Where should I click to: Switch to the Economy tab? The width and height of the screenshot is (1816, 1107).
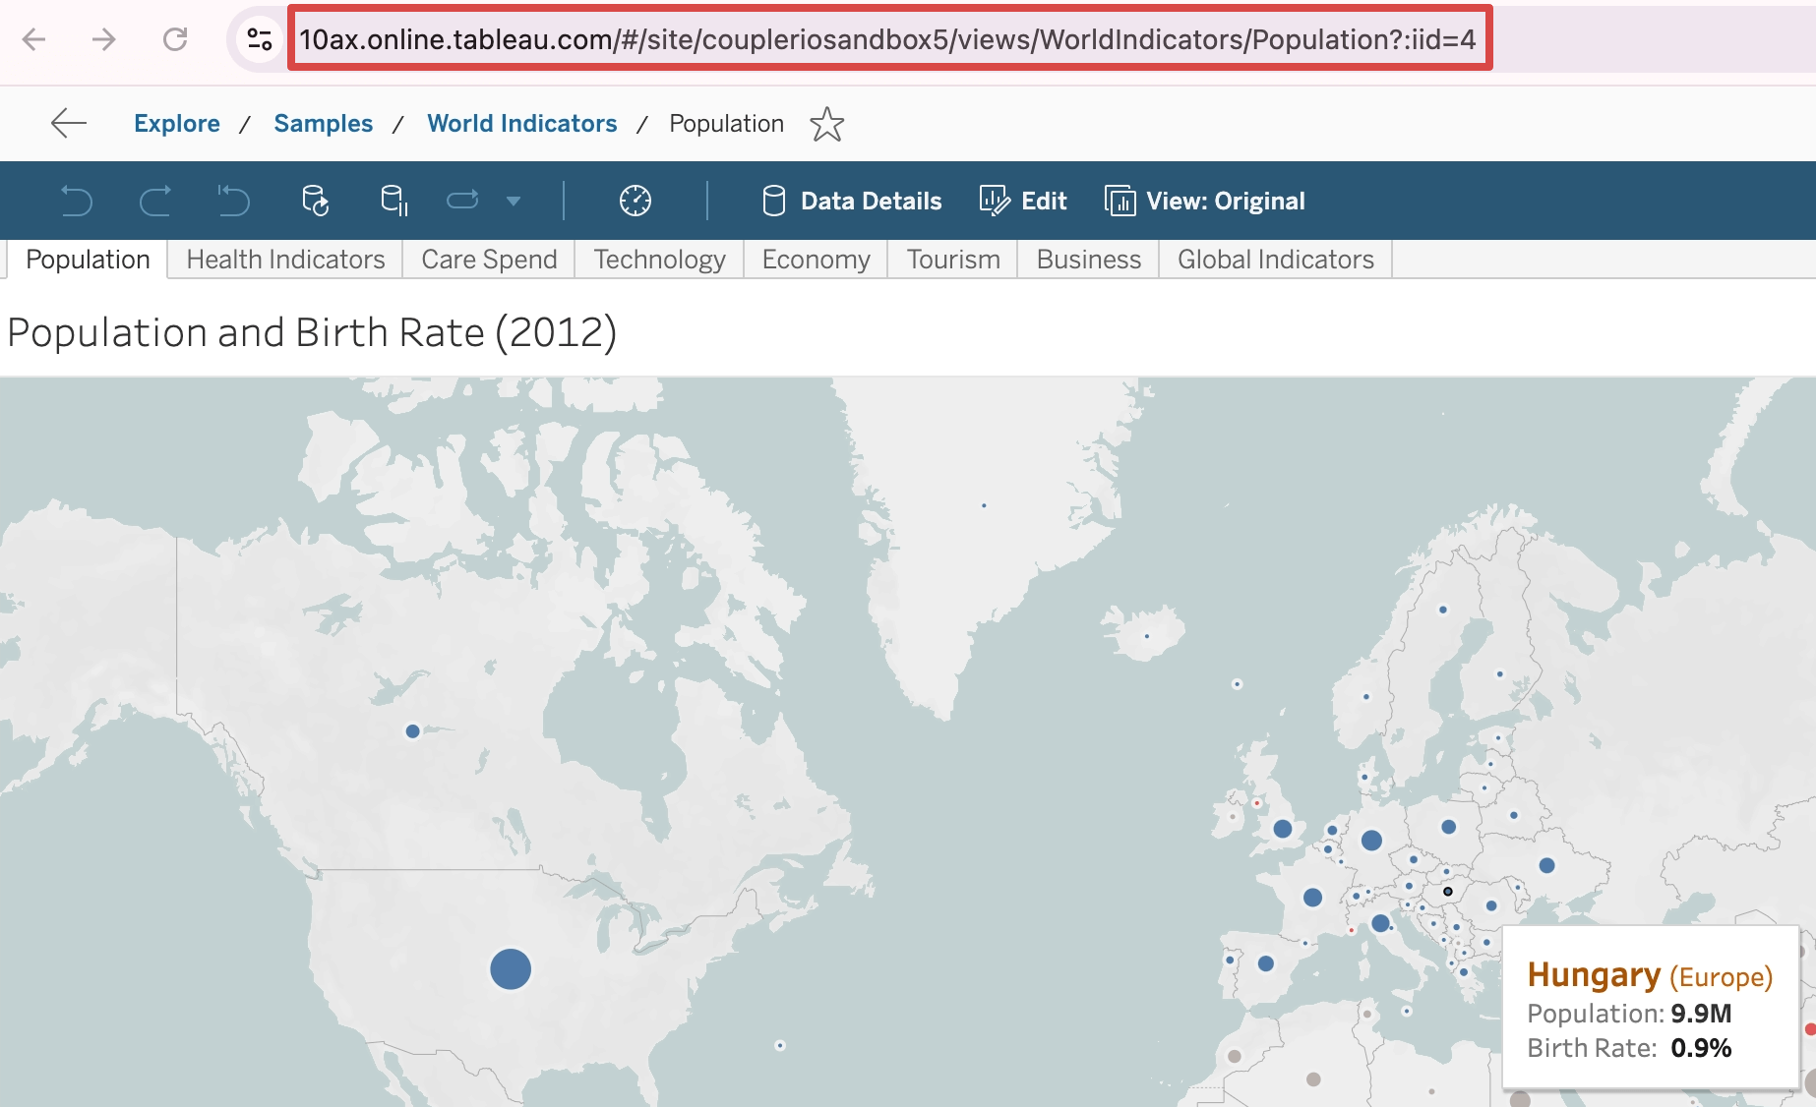pos(815,260)
